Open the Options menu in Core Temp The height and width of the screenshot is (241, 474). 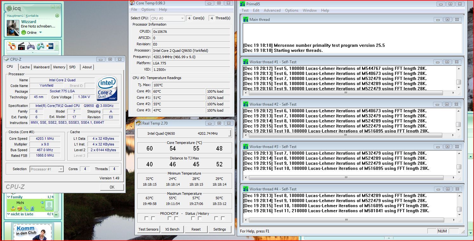tap(148, 9)
